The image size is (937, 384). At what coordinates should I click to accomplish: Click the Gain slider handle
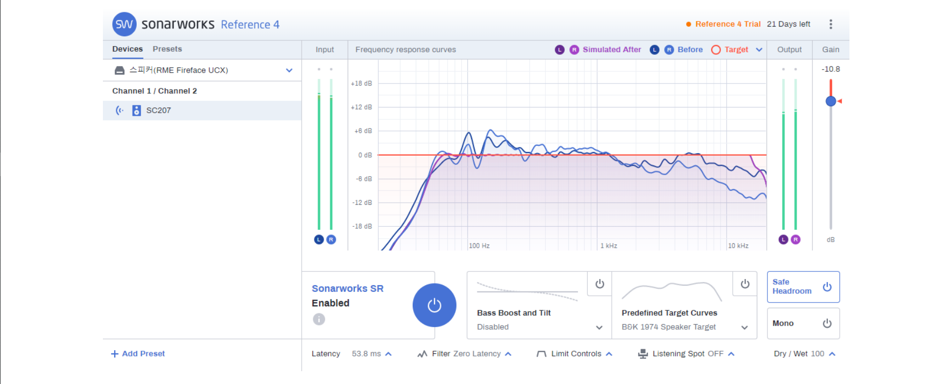[x=830, y=101]
